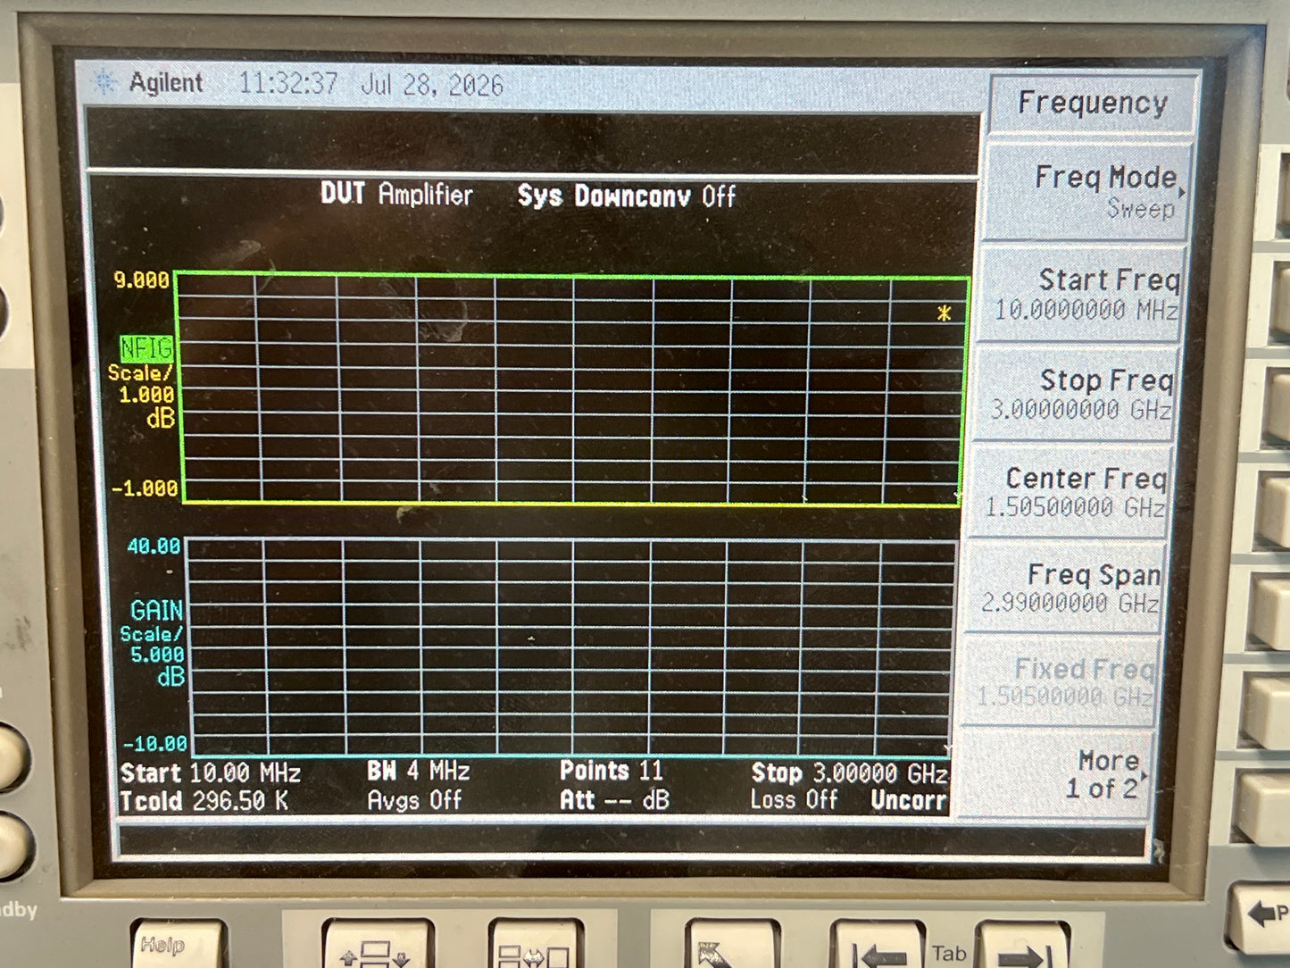
Task: Click the Avgs Off annotation
Action: pyautogui.click(x=415, y=799)
